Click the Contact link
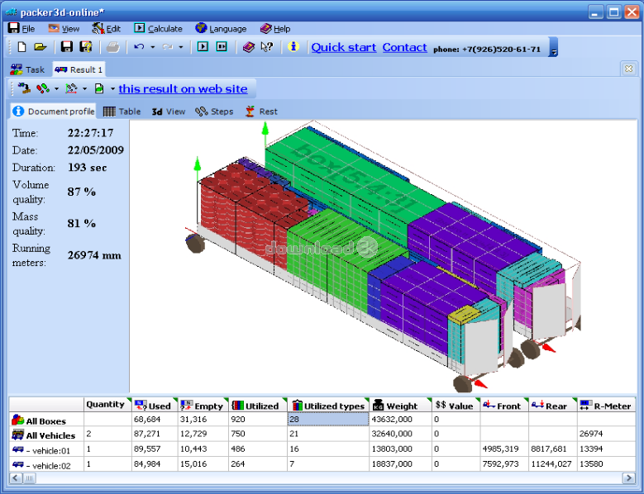The width and height of the screenshot is (644, 494). pos(404,48)
